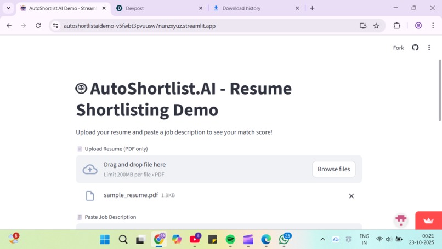The image size is (442, 249).
Task: Switch to the Devpost tab
Action: click(159, 8)
